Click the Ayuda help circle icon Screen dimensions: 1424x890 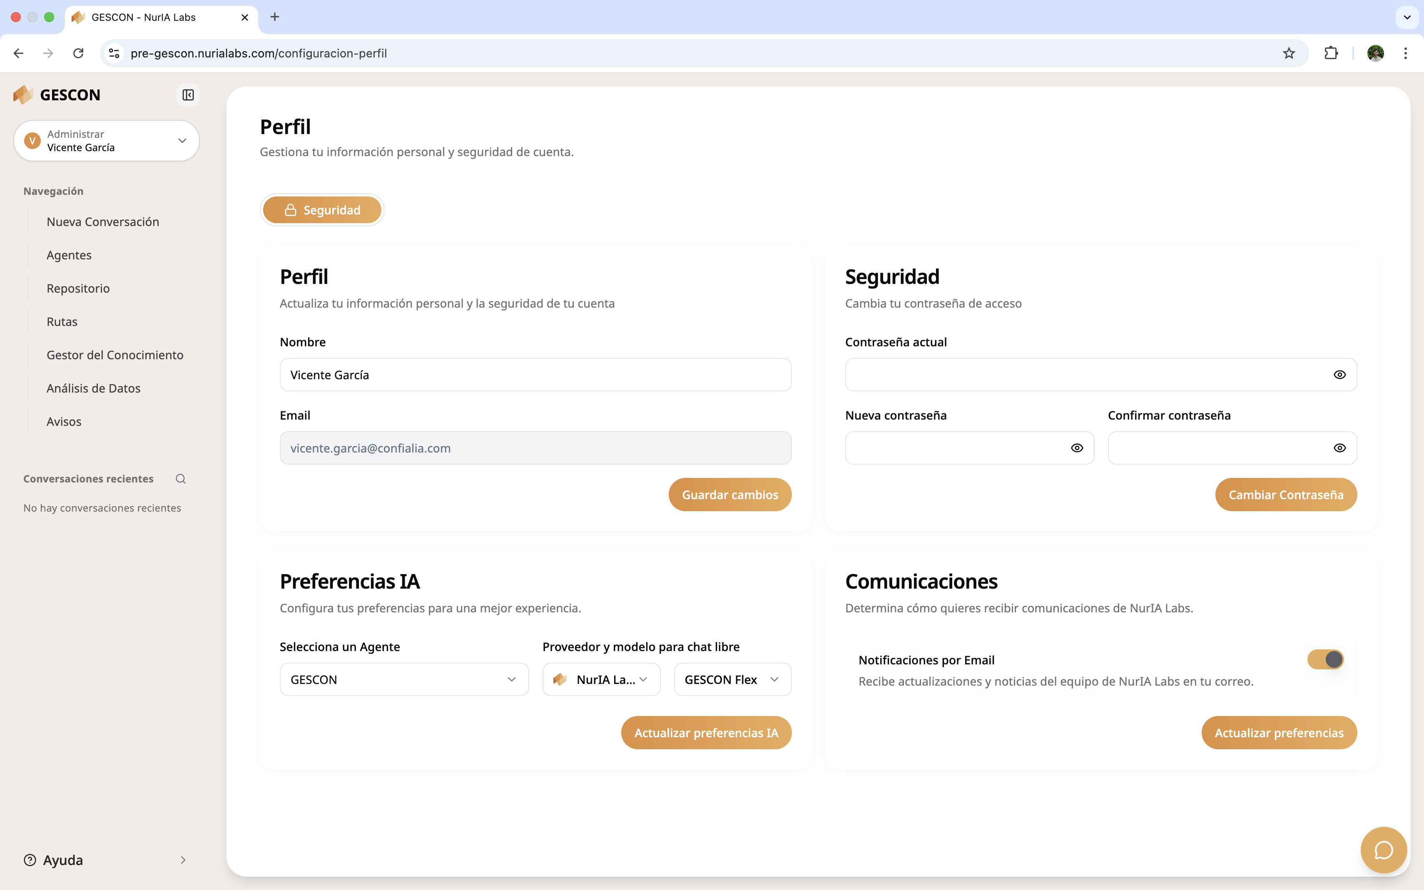[30, 860]
